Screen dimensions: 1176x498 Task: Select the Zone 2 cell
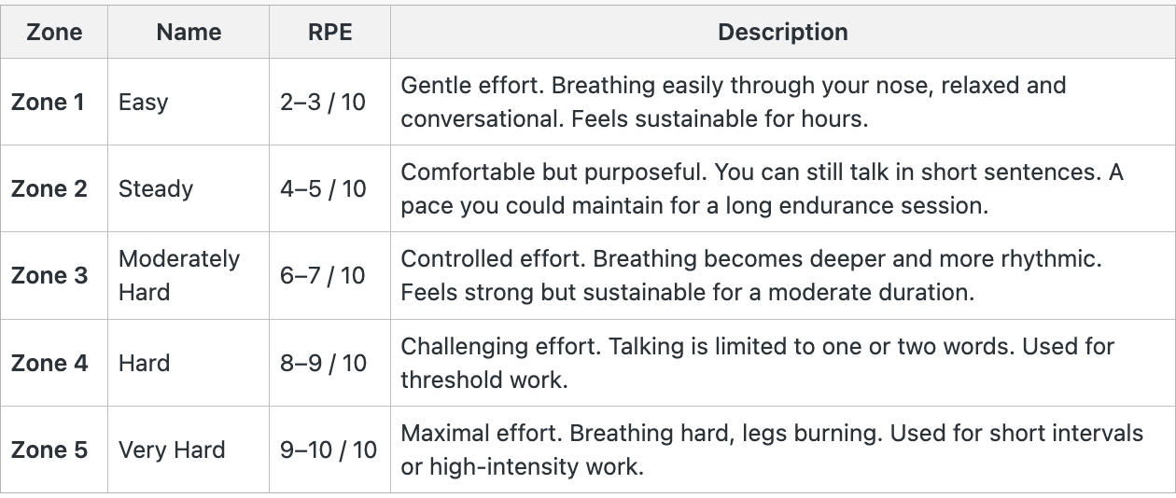pos(49,188)
